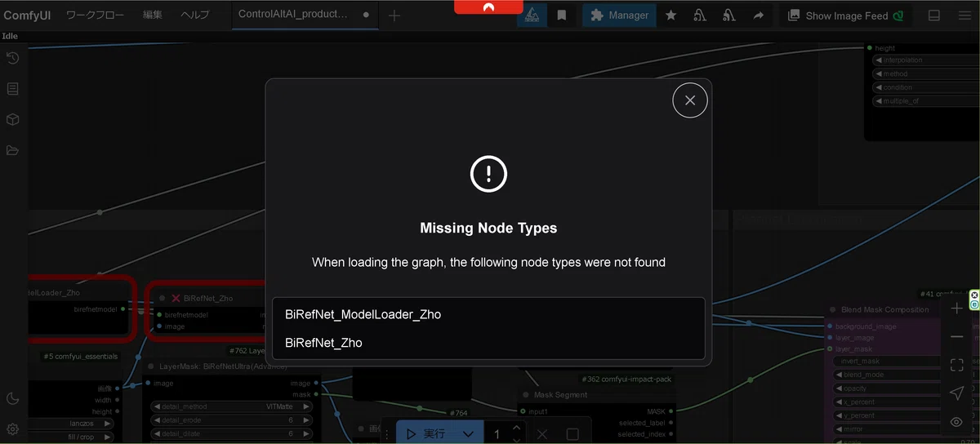Click the LayerMask BiRefNetUltra image input socket

(x=147, y=383)
